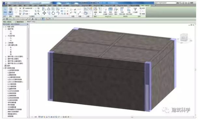The width and height of the screenshot is (199, 120).
Task: Select the Copy tool in Modify panel
Action: click(x=49, y=13)
